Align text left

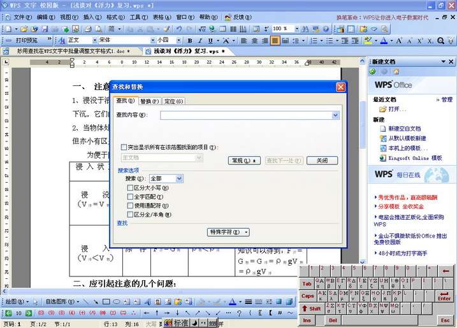pyautogui.click(x=244, y=41)
